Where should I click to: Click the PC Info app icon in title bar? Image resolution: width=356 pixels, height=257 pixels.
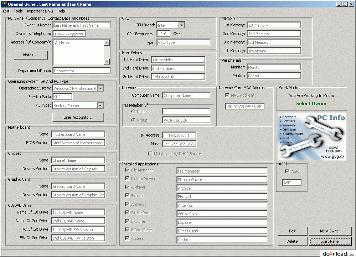[4, 4]
